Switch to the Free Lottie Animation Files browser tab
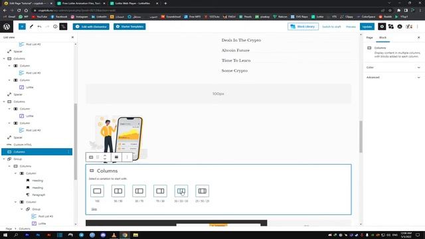The width and height of the screenshot is (425, 239). [81, 3]
